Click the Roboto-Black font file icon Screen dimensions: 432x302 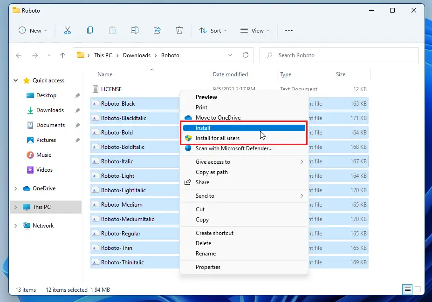point(95,104)
